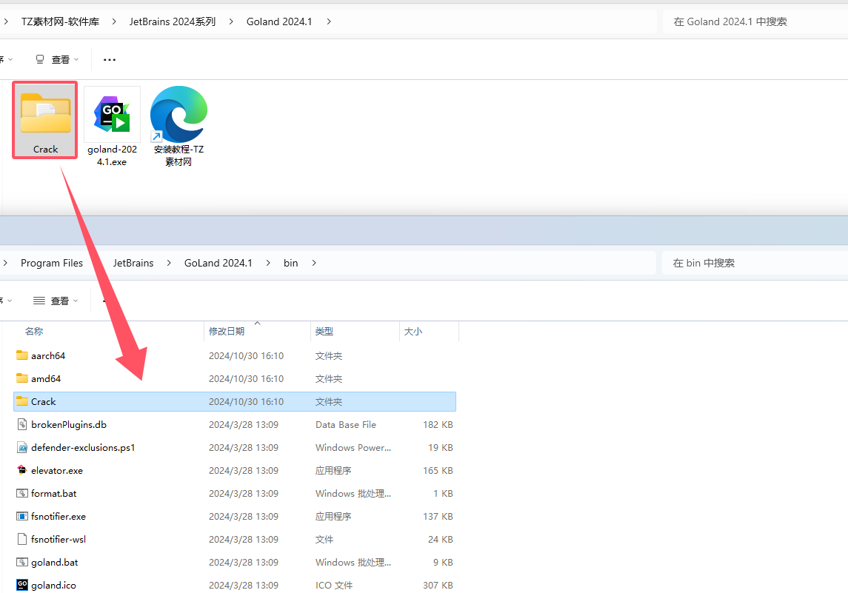Image resolution: width=848 pixels, height=593 pixels.
Task: Navigate to JetBrains breadcrumb in bin window
Action: tap(133, 263)
